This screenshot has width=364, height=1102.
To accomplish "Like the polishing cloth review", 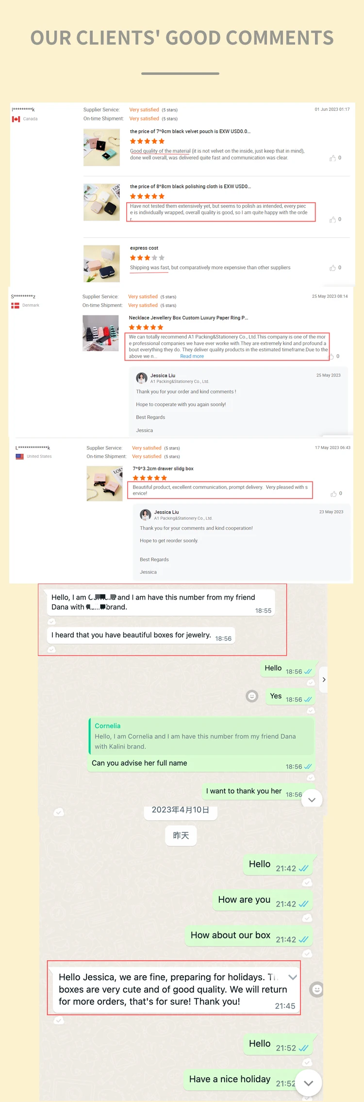I will pyautogui.click(x=332, y=220).
